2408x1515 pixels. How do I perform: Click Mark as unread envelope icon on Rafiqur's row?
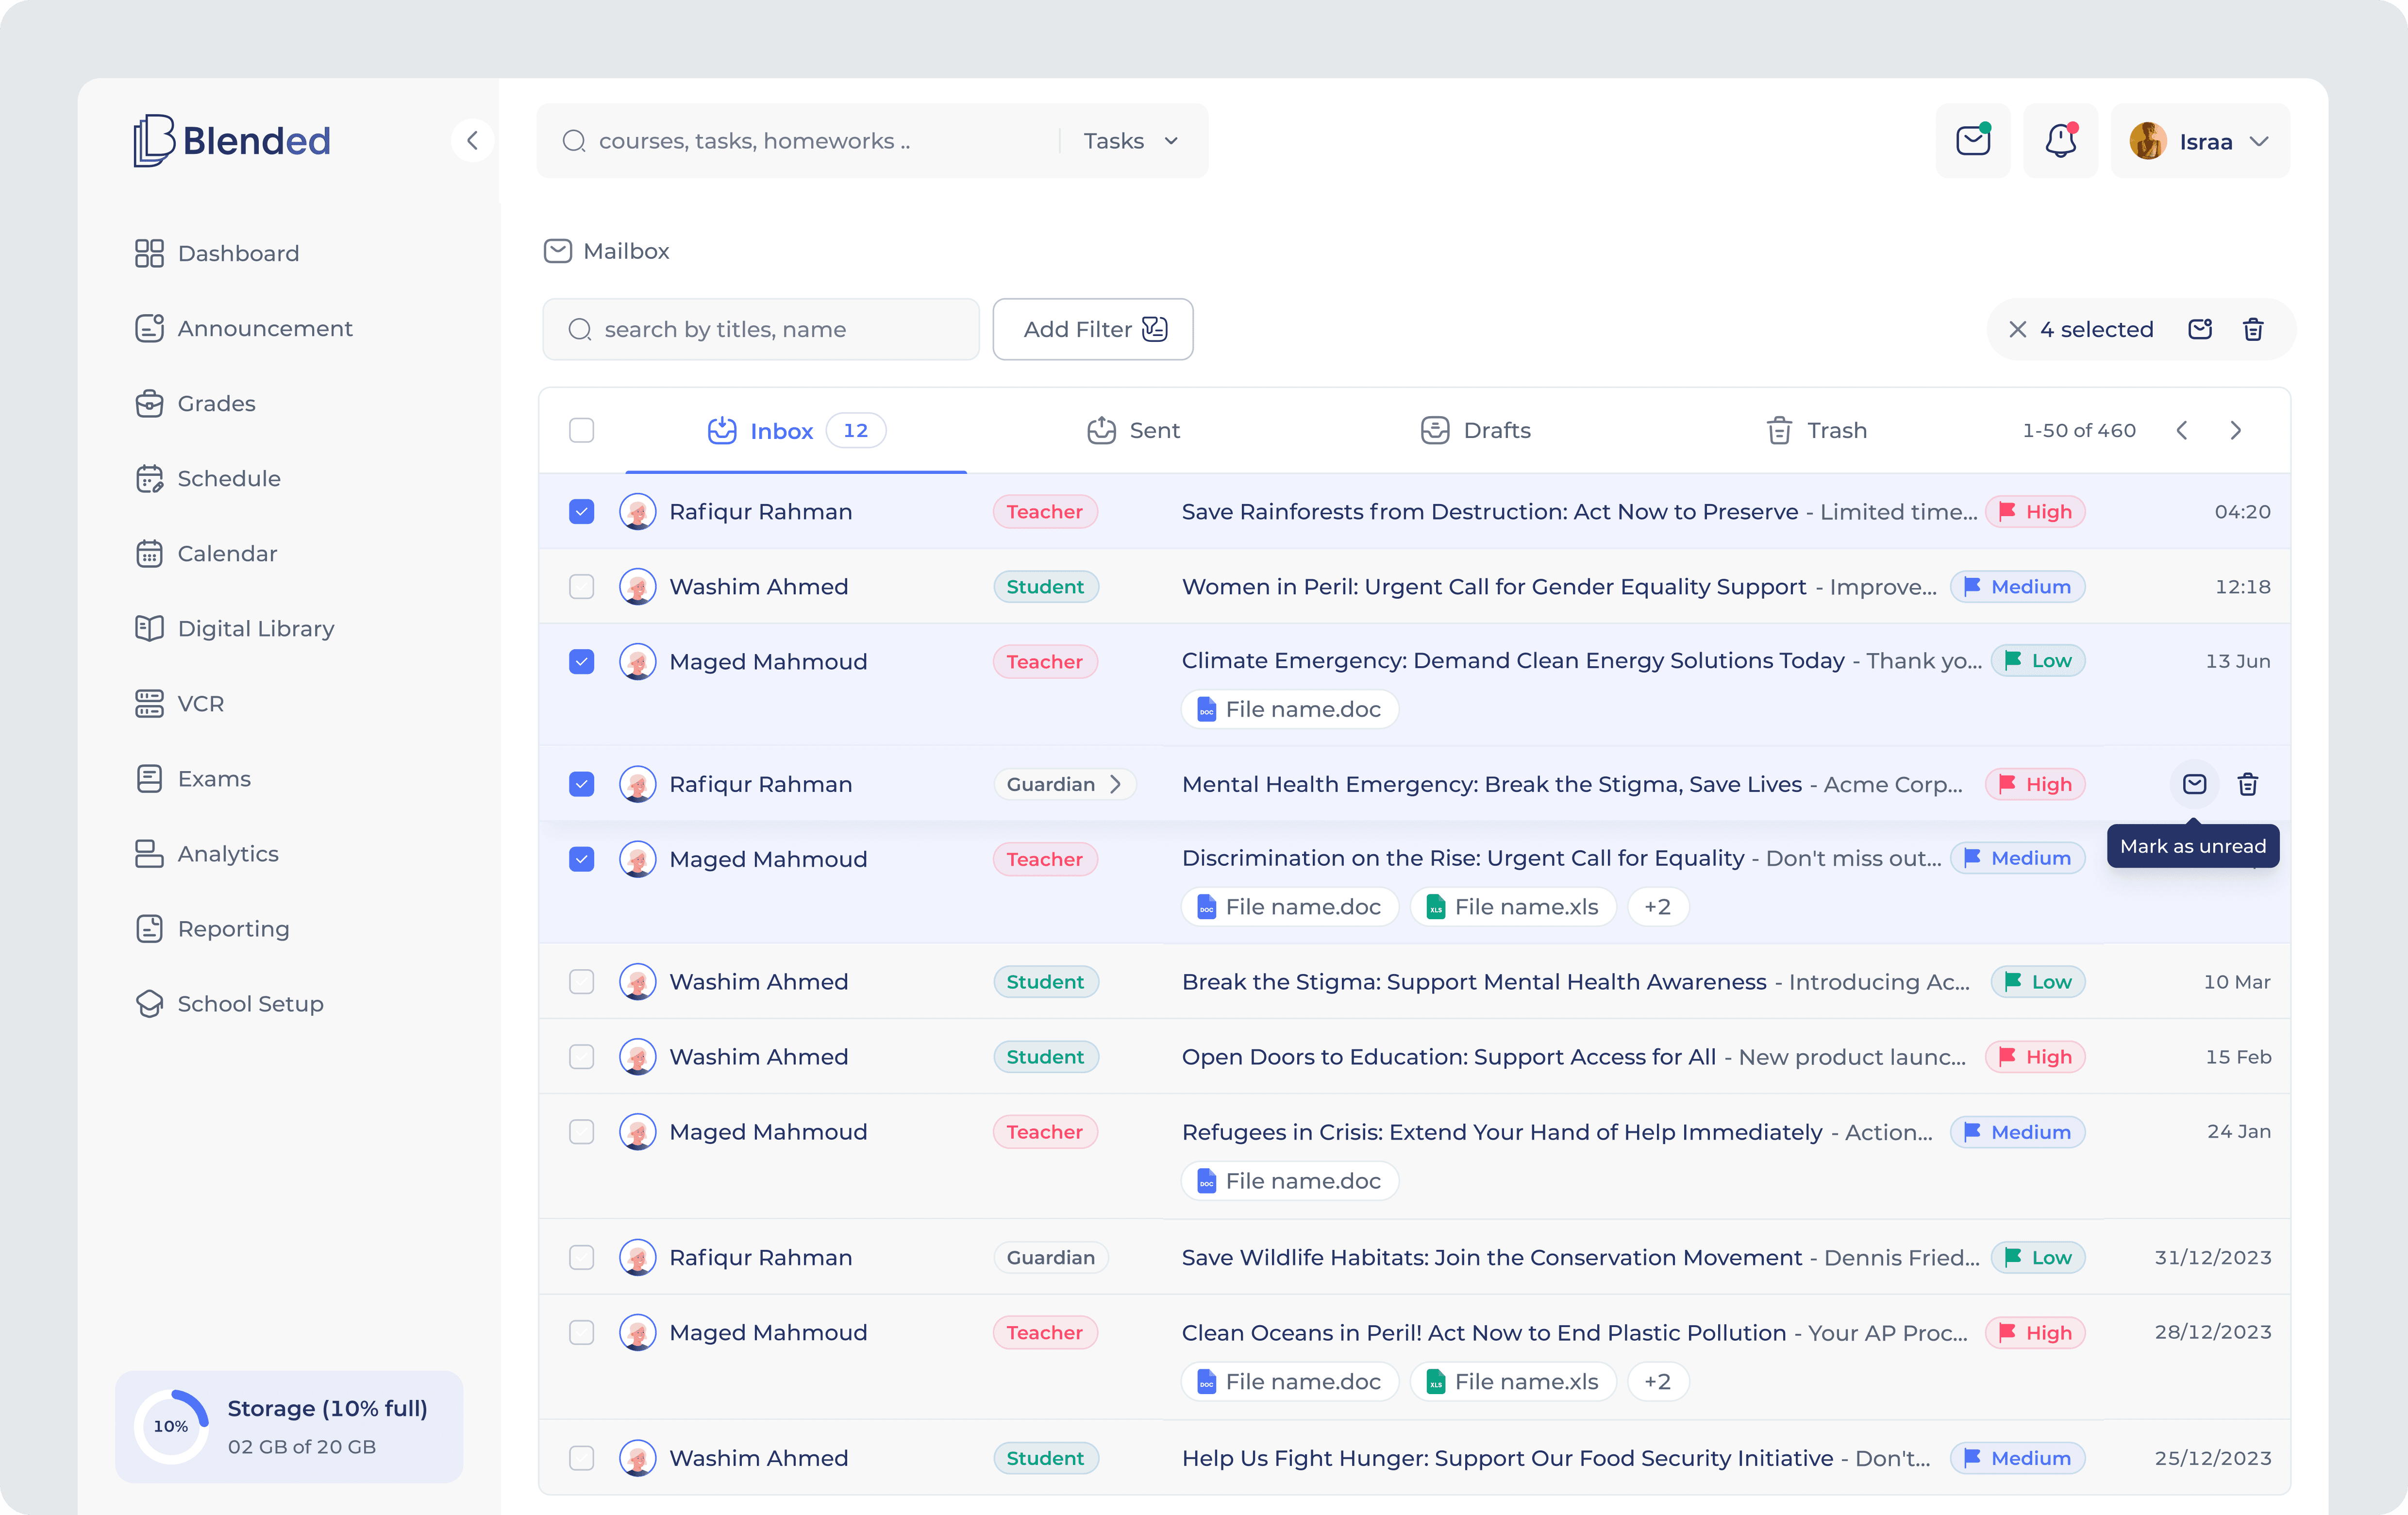click(x=2194, y=784)
